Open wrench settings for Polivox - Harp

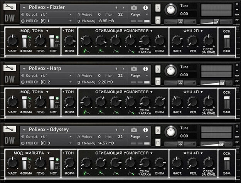(10, 68)
